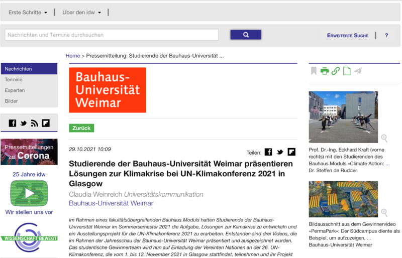
Task: Go to Home in the breadcrumb
Action: 72,56
